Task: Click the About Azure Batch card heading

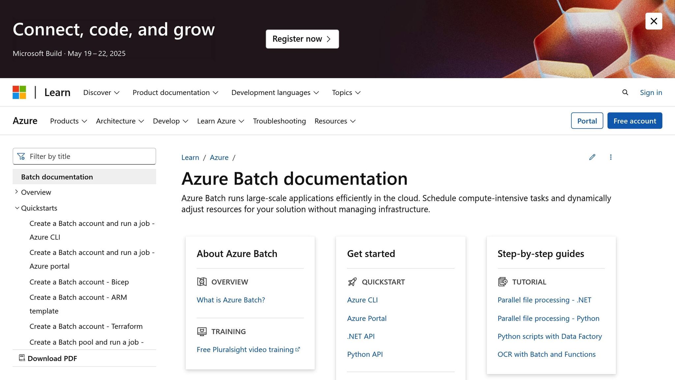Action: pyautogui.click(x=237, y=254)
